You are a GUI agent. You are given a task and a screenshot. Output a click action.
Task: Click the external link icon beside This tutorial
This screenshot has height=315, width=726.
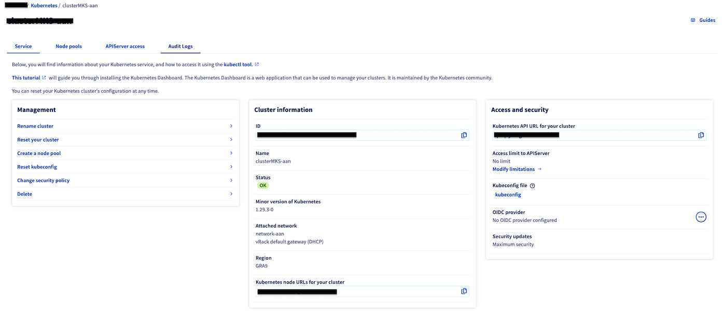(44, 77)
